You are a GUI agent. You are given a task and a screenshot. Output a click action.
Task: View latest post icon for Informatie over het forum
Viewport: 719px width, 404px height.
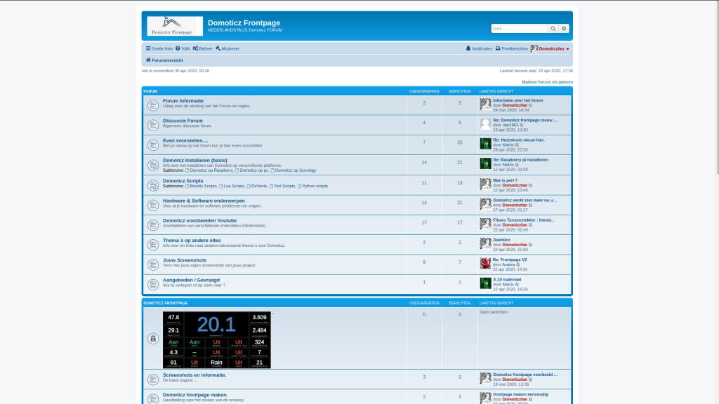tap(531, 105)
